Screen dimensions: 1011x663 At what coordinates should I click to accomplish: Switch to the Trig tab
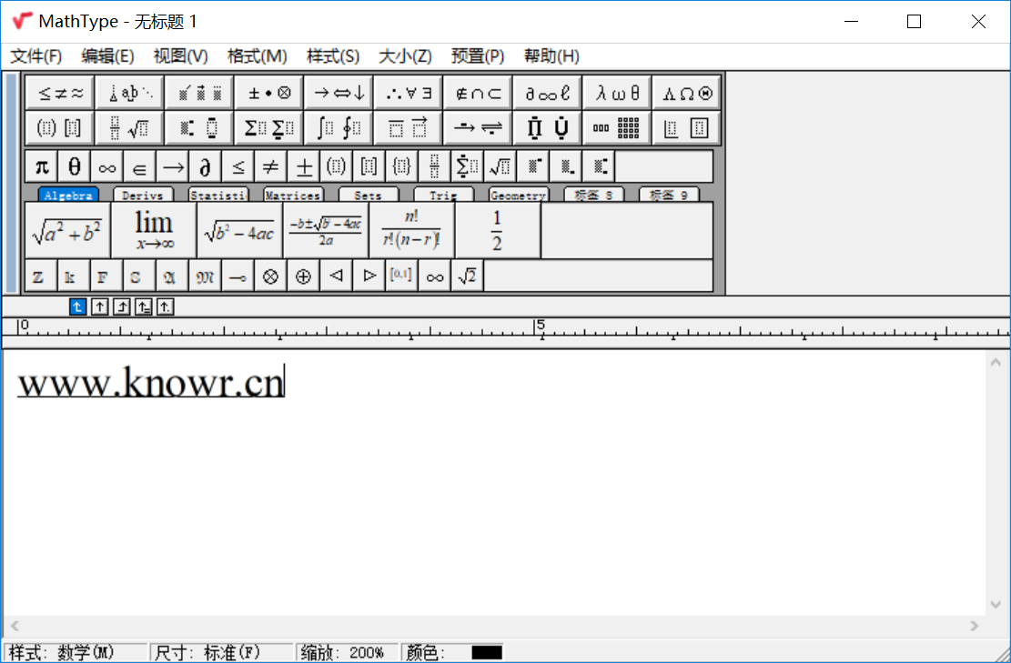coord(443,195)
